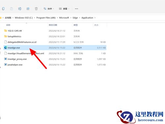Screen dimensions: 165x124
Task: Select Windows-SSD (C:) in breadcrumb
Action: click(x=24, y=18)
